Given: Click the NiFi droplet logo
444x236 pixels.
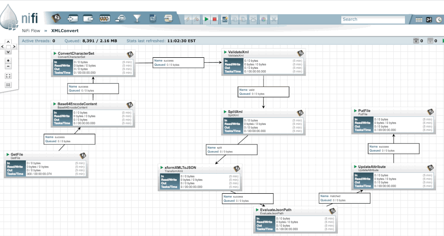Looking at the screenshot, I should [x=9, y=18].
